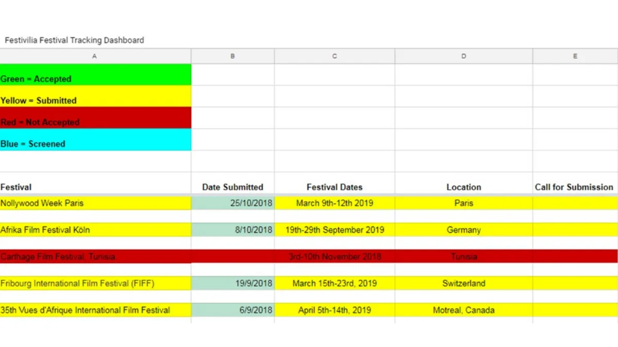The image size is (618, 347).
Task: Select the Festival header cell
Action: click(95, 187)
